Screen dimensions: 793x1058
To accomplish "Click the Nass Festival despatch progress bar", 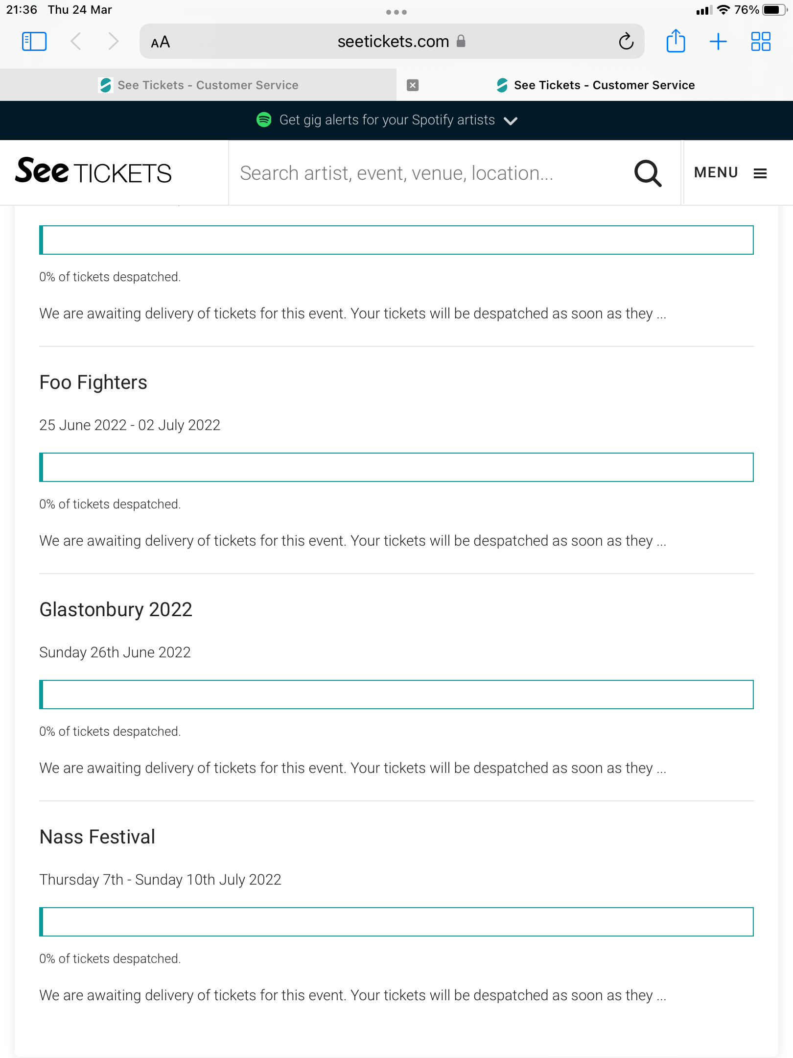I will tap(396, 921).
